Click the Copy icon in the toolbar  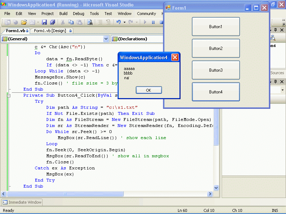[71, 22]
